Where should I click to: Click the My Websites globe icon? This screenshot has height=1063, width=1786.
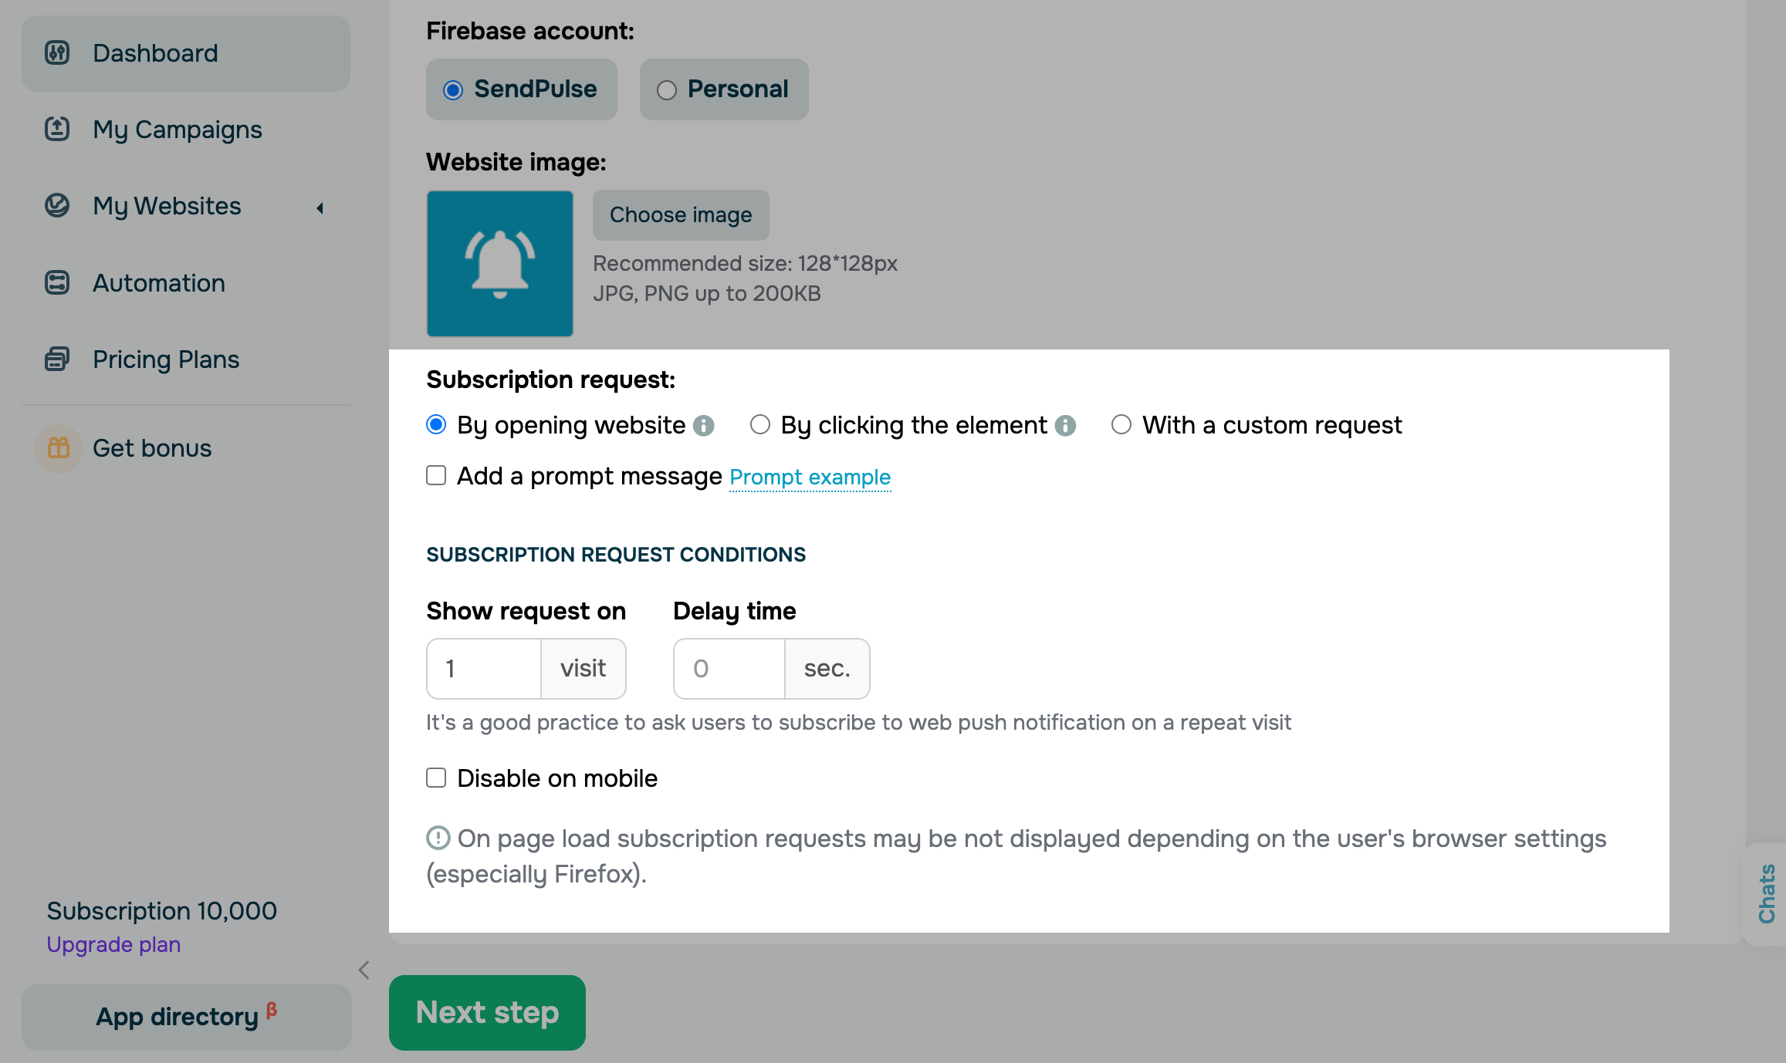point(57,205)
